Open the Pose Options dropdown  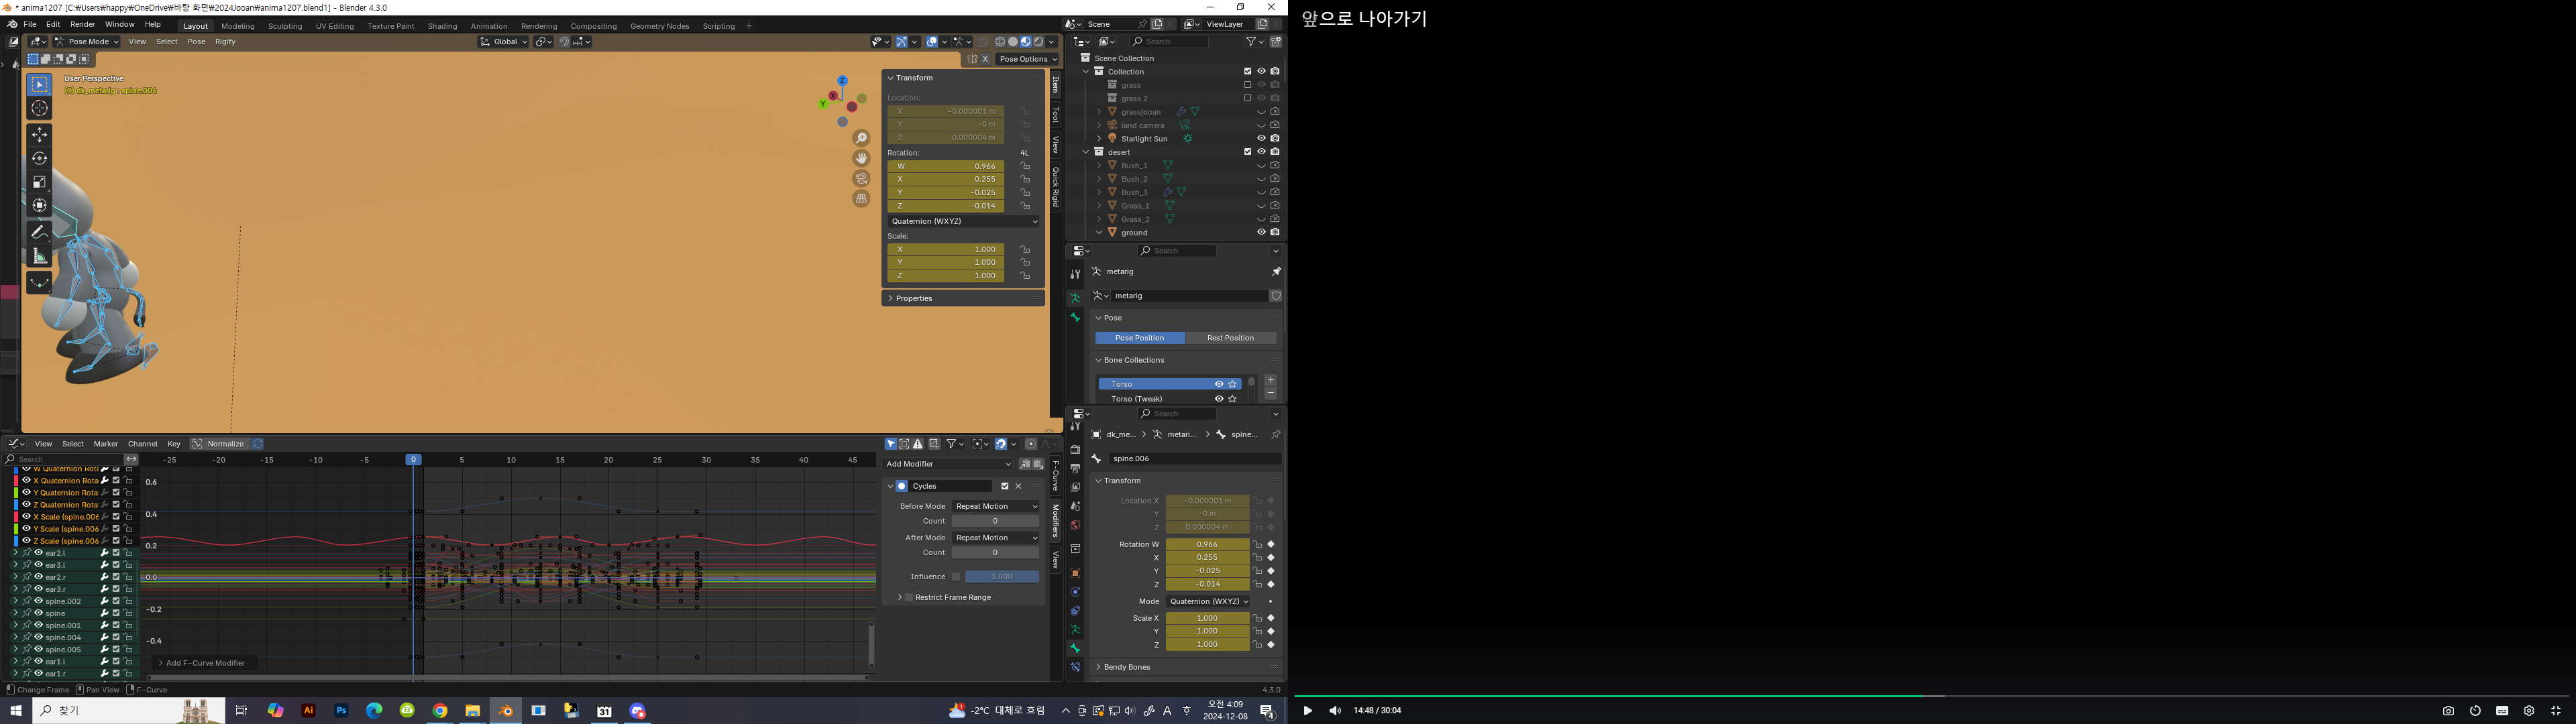[1027, 59]
